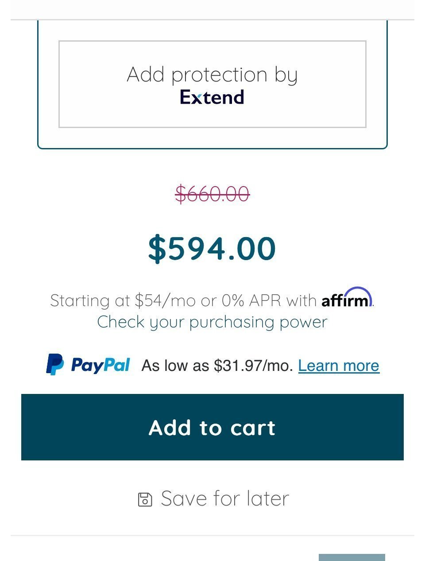Open PayPal Learn more link
The image size is (425, 561).
point(339,366)
